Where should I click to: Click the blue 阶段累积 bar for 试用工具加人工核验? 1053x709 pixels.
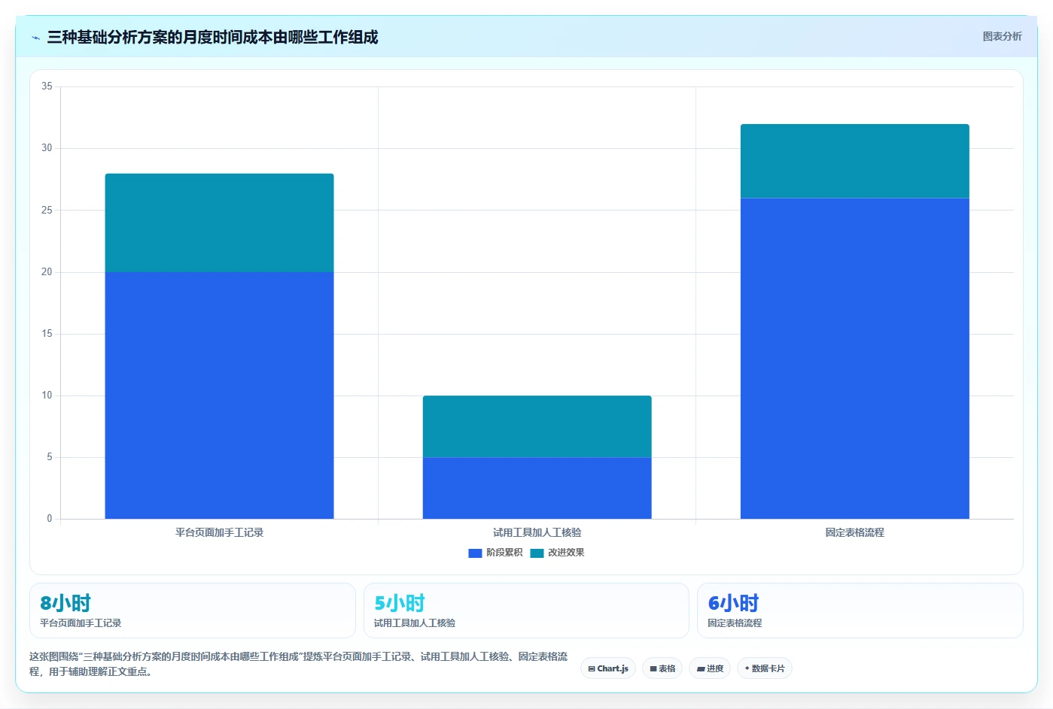537,488
